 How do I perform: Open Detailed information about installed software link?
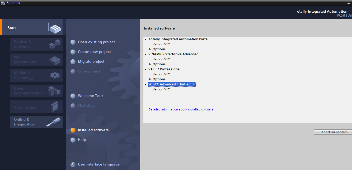181,109
